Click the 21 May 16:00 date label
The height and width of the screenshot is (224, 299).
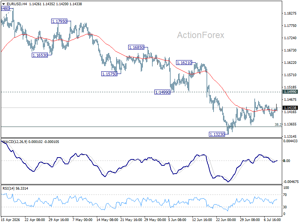[x=131, y=220]
